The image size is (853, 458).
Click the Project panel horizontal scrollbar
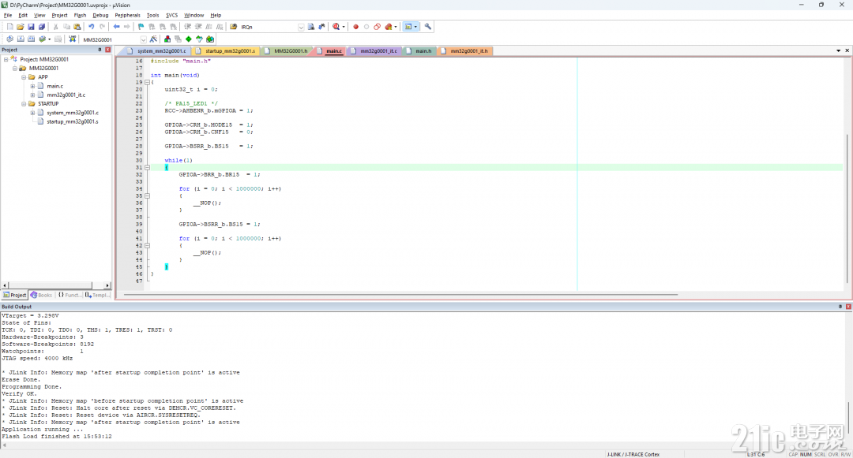pyautogui.click(x=50, y=285)
